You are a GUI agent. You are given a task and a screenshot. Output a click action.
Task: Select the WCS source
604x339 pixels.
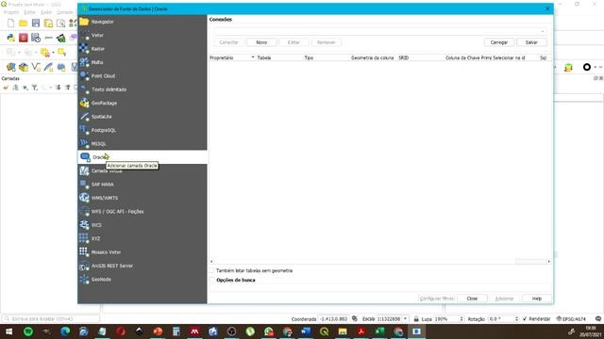point(143,225)
